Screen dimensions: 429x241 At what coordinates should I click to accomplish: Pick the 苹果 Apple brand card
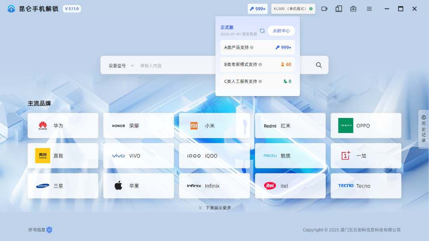pos(139,186)
